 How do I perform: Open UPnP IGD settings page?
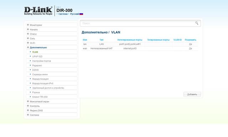tap(51, 56)
